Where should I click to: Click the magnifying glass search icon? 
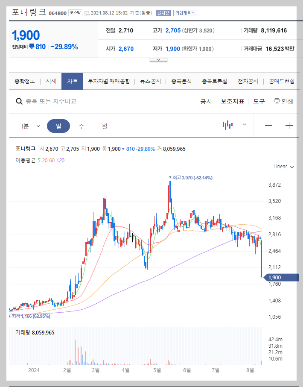19,102
